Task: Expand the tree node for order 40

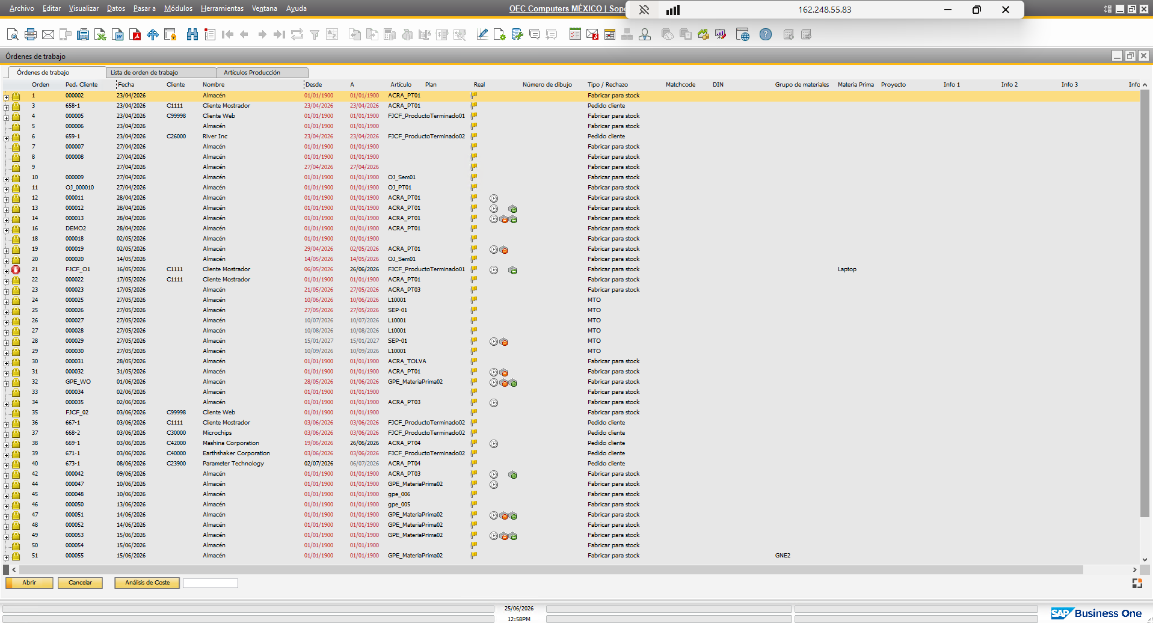Action: [x=6, y=465]
